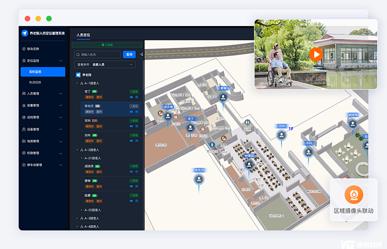Select the 刘布 location pin on map
The height and width of the screenshot is (249, 387).
click(282, 135)
